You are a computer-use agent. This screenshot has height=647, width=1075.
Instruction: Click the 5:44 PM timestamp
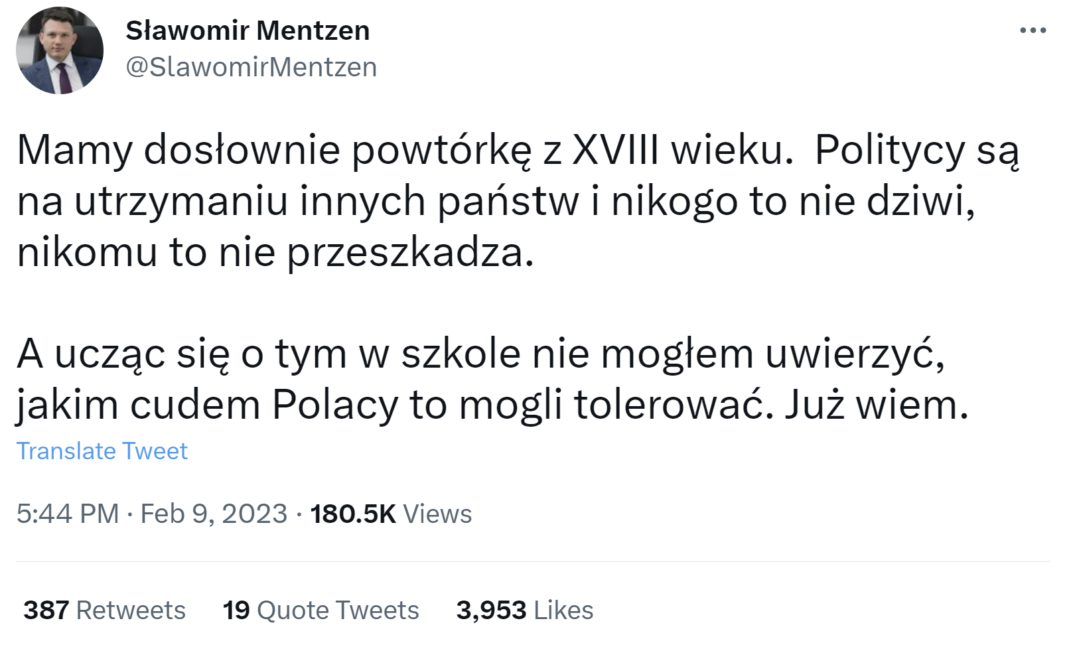pos(67,514)
